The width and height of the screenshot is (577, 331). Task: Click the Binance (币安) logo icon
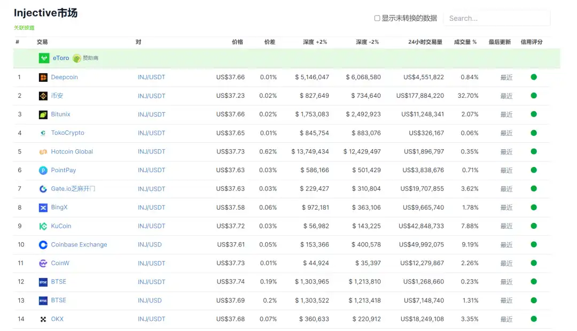(43, 96)
